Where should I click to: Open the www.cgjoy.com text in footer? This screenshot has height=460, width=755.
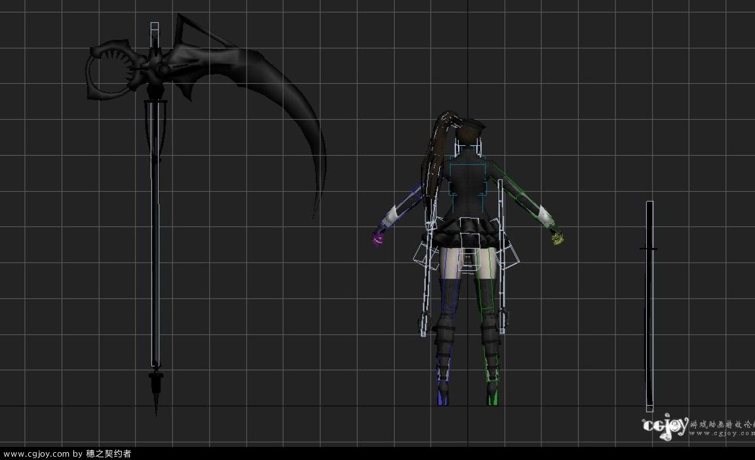pos(35,453)
